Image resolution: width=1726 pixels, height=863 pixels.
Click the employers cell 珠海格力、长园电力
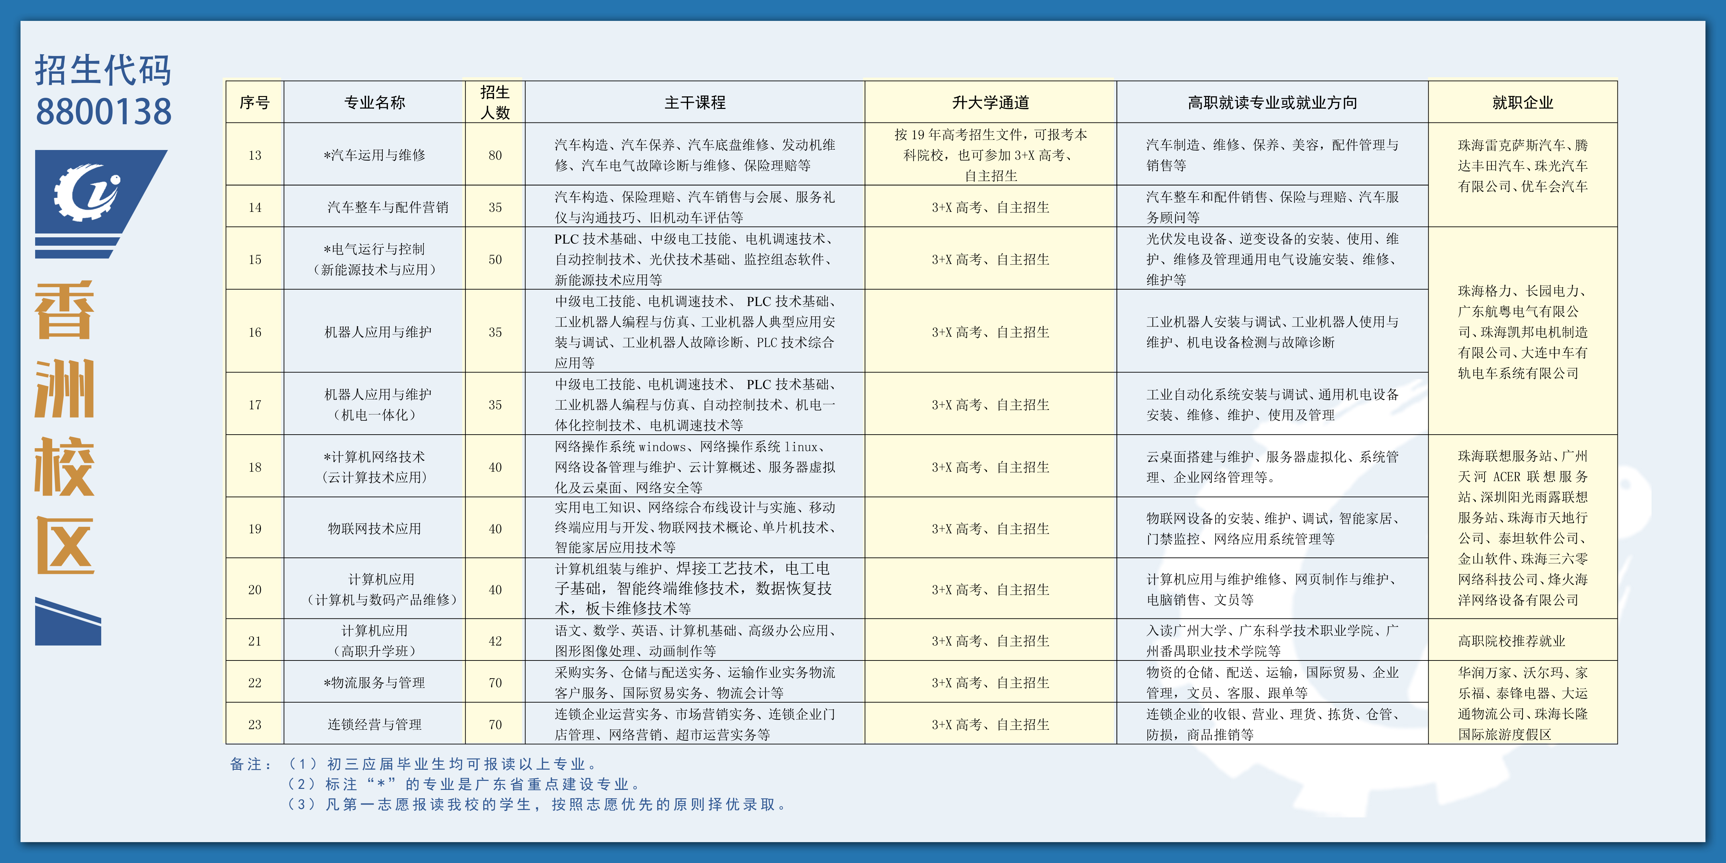pos(1522,332)
